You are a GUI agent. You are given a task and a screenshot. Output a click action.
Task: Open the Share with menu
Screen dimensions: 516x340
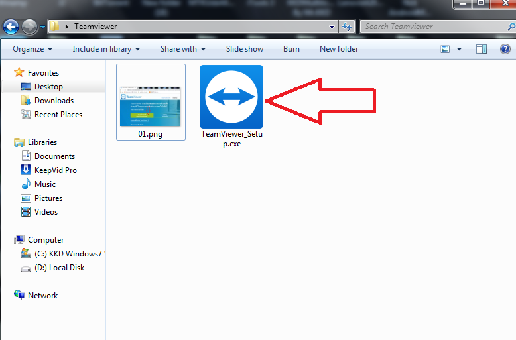tap(183, 49)
